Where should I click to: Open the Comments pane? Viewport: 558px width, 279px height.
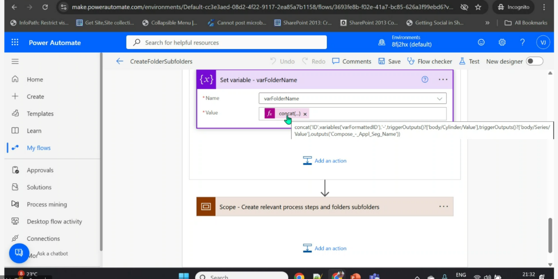(351, 61)
